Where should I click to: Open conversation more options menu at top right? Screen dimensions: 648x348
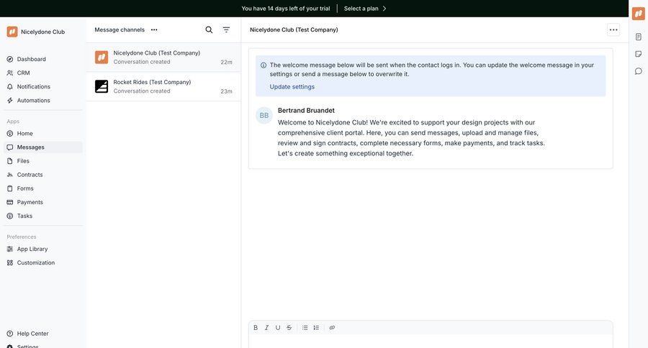[613, 29]
